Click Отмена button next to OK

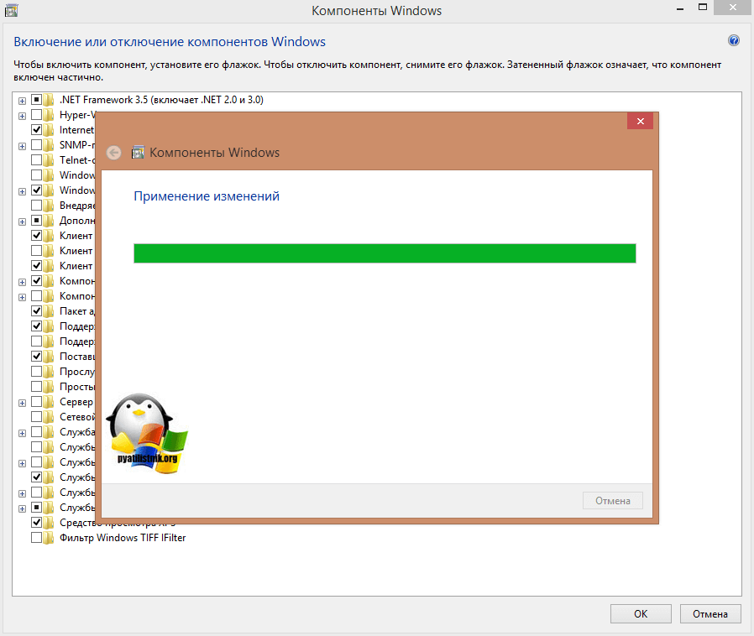710,614
